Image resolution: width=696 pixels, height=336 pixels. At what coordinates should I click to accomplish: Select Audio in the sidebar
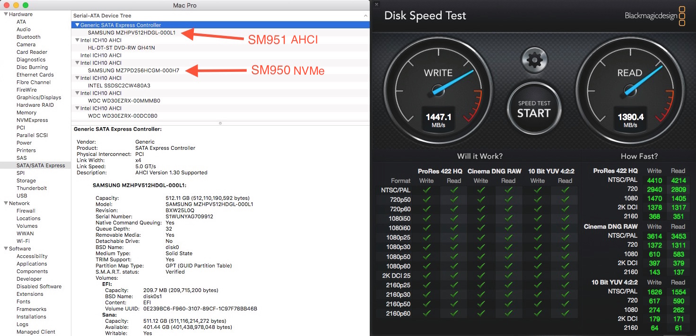[24, 29]
